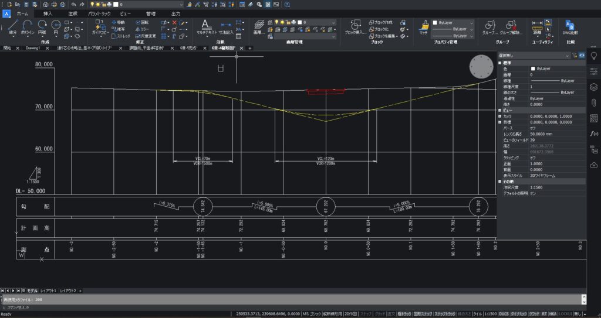The width and height of the screenshot is (601, 318).
Task: Open the マルチテキスト (Multiline Text) tool
Action: [x=206, y=27]
